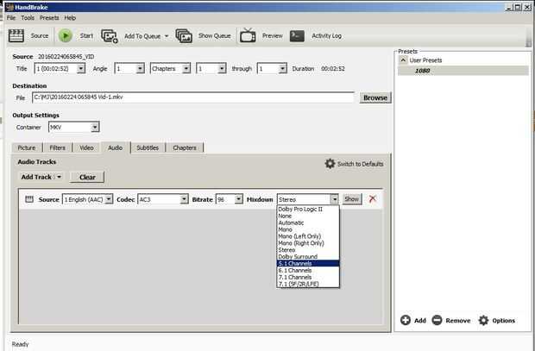Select the Audio tab
This screenshot has width=535, height=351.
click(x=116, y=147)
